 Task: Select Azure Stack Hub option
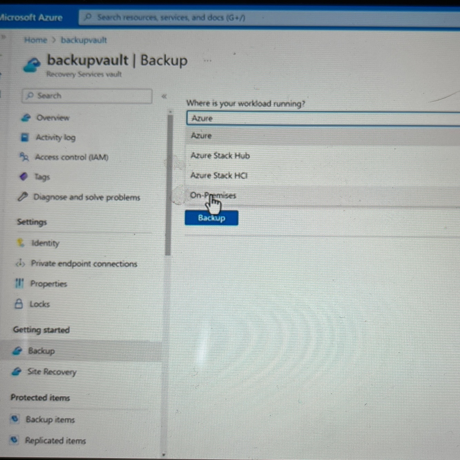tap(323, 156)
